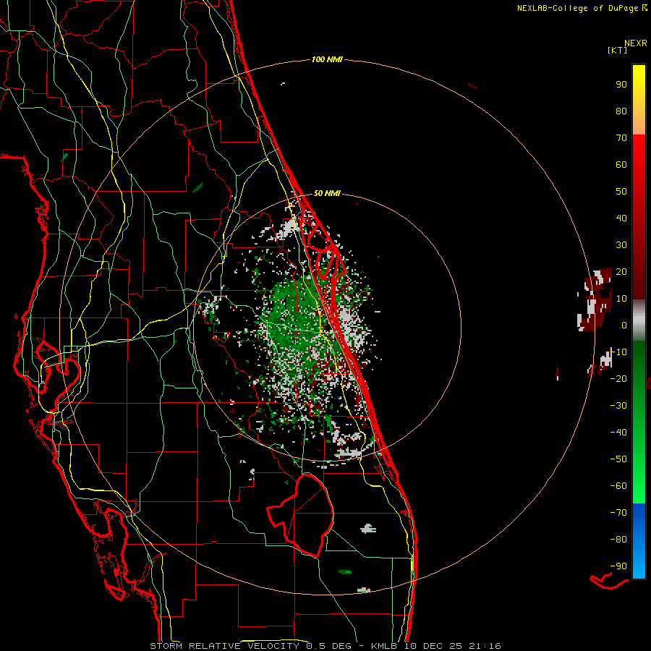Image resolution: width=651 pixels, height=651 pixels.
Task: Click the -60 tick on the velocity scale
Action: click(x=618, y=486)
